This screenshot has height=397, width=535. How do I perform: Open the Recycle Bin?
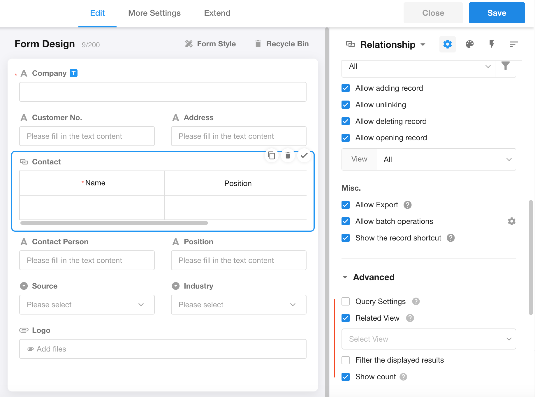click(282, 44)
